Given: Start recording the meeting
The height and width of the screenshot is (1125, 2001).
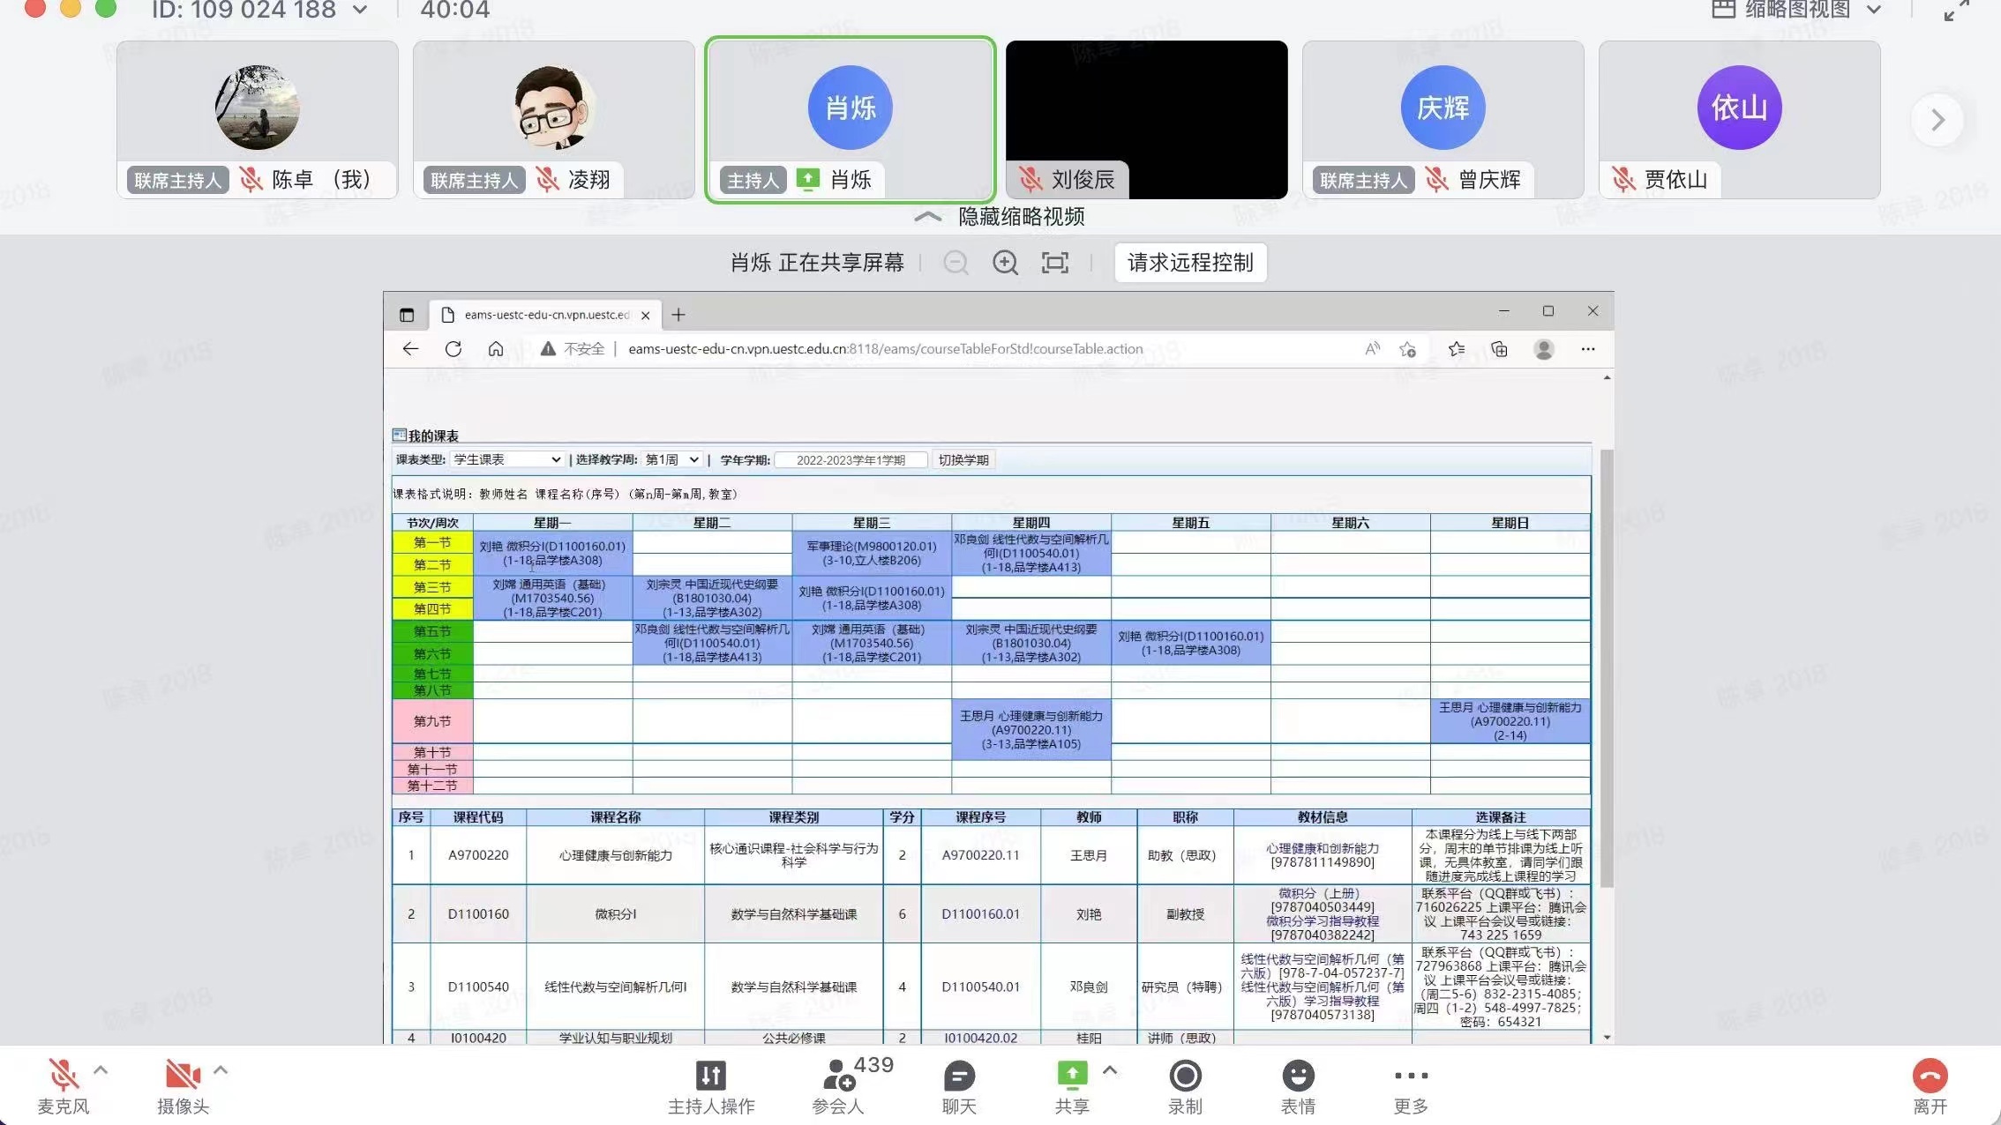Looking at the screenshot, I should coord(1185,1077).
